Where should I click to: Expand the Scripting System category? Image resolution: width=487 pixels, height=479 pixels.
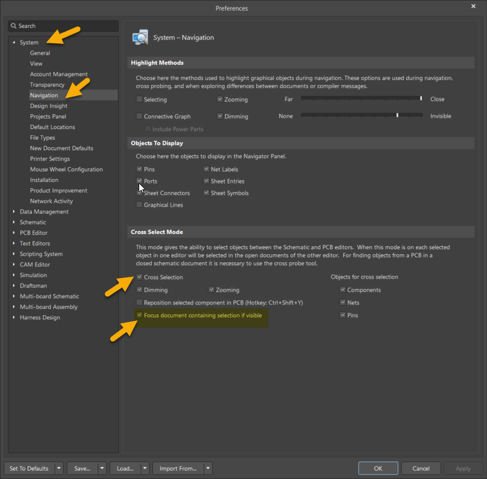tap(14, 254)
